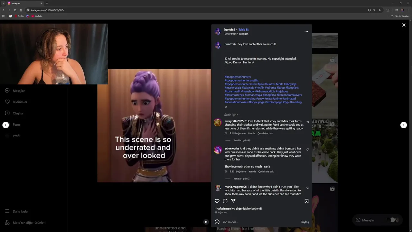The height and width of the screenshot is (232, 412).
Task: Like echo.works' comment
Action: point(308,150)
